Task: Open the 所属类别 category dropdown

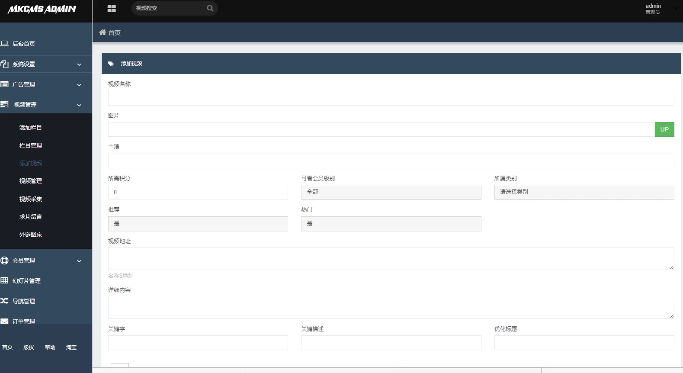Action: (584, 192)
